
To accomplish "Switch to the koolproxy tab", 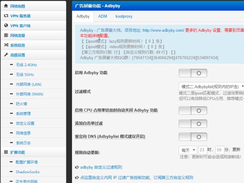I will point(124,16).
